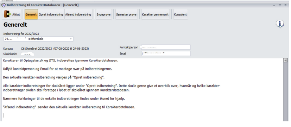
Task: Open Karakter gennemsnit
Action: [156, 14]
